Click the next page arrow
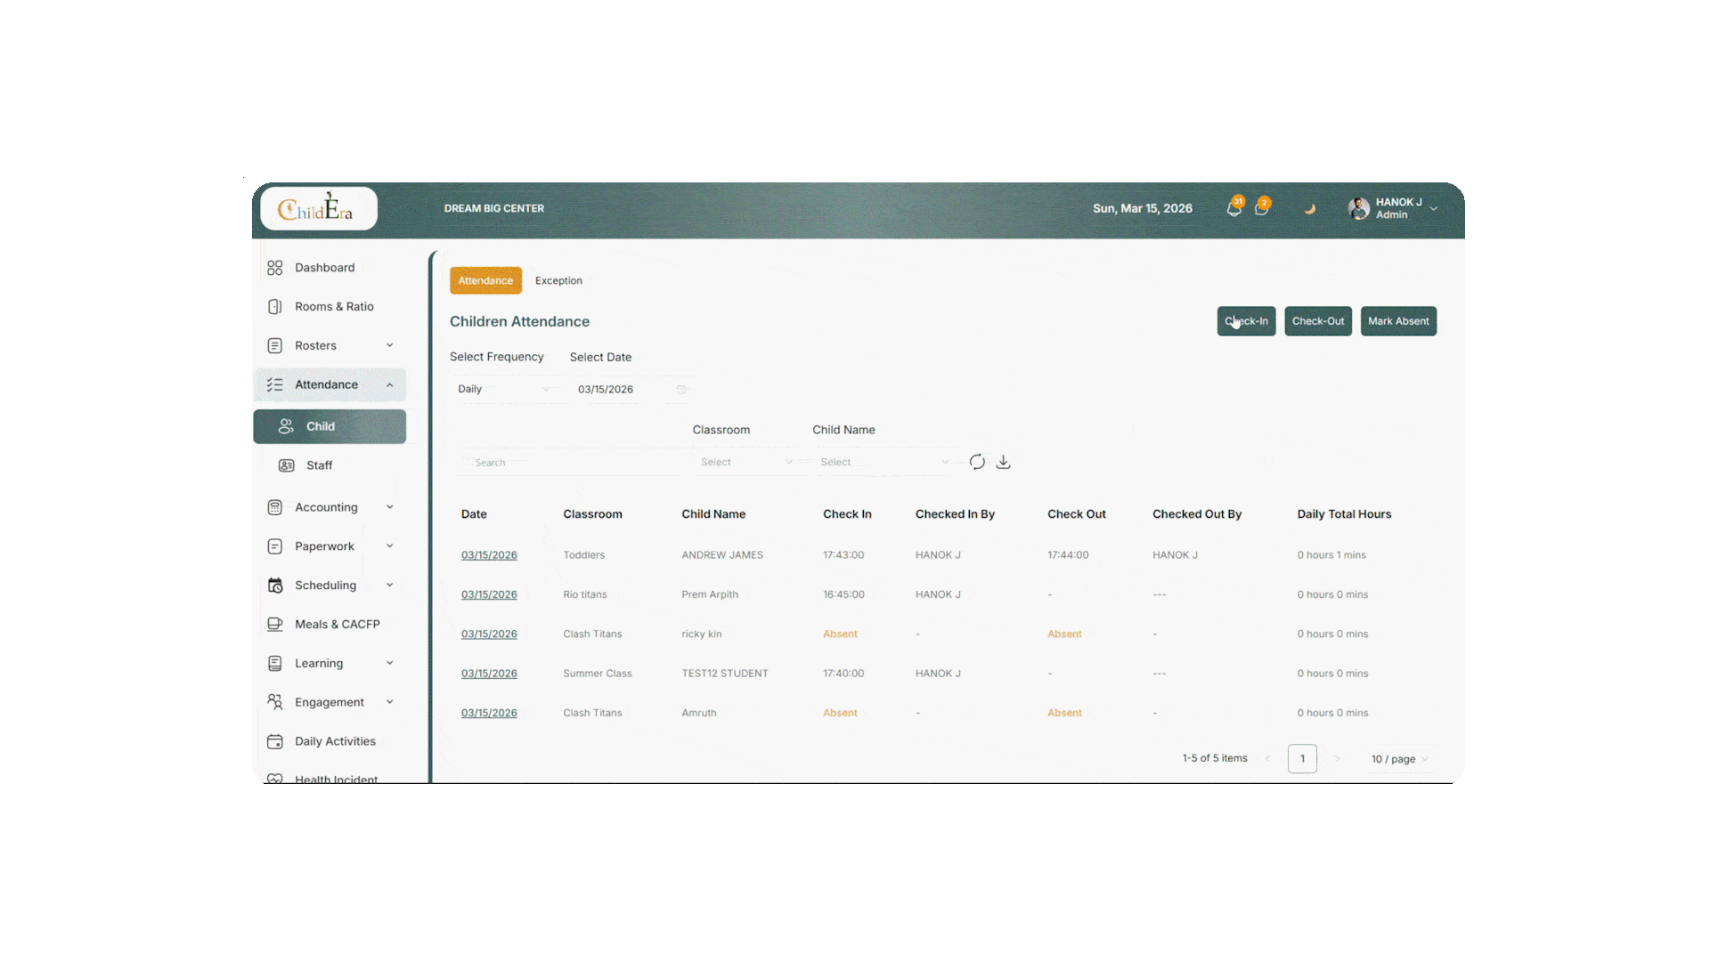This screenshot has width=1710, height=961. click(1337, 759)
